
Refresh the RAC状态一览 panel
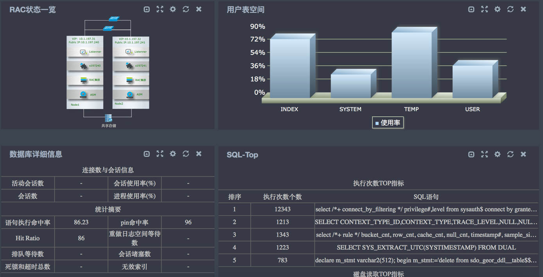click(x=186, y=9)
